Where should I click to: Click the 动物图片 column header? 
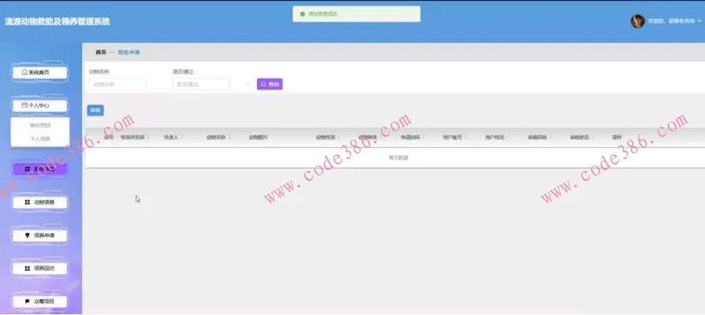pyautogui.click(x=258, y=137)
